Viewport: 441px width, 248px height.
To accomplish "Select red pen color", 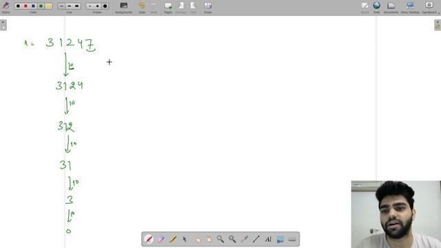I will pyautogui.click(x=25, y=6).
